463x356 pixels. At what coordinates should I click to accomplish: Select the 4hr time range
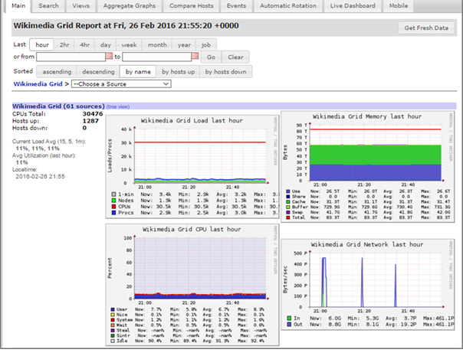pos(84,45)
